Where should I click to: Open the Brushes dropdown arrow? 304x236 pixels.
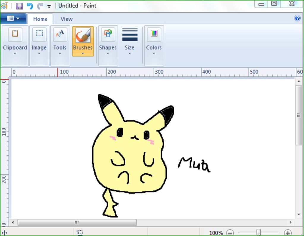(83, 54)
